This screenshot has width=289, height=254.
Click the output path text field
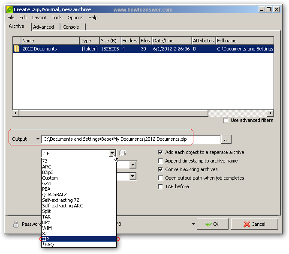coord(130,139)
